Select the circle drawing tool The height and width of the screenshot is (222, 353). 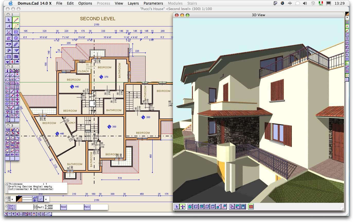16,38
